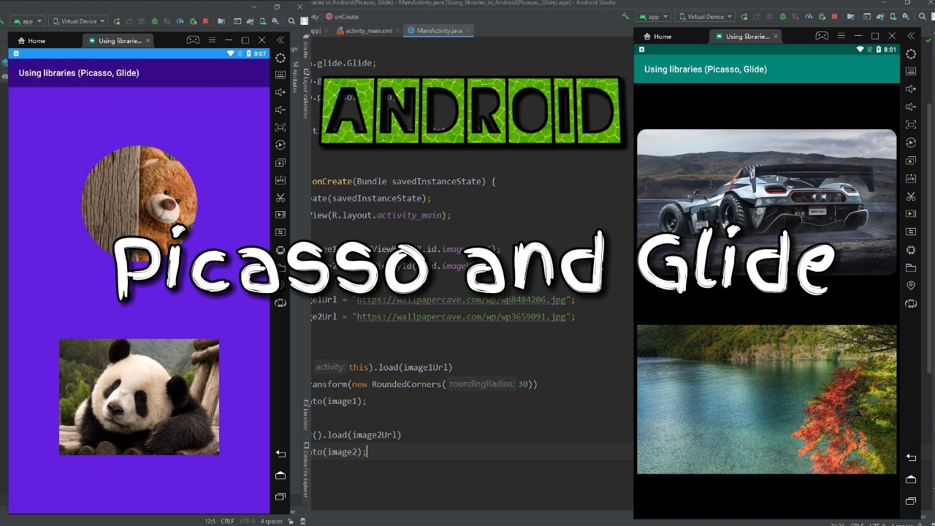The width and height of the screenshot is (935, 526).
Task: Click the onCreate breadcrumb item
Action: coord(342,16)
